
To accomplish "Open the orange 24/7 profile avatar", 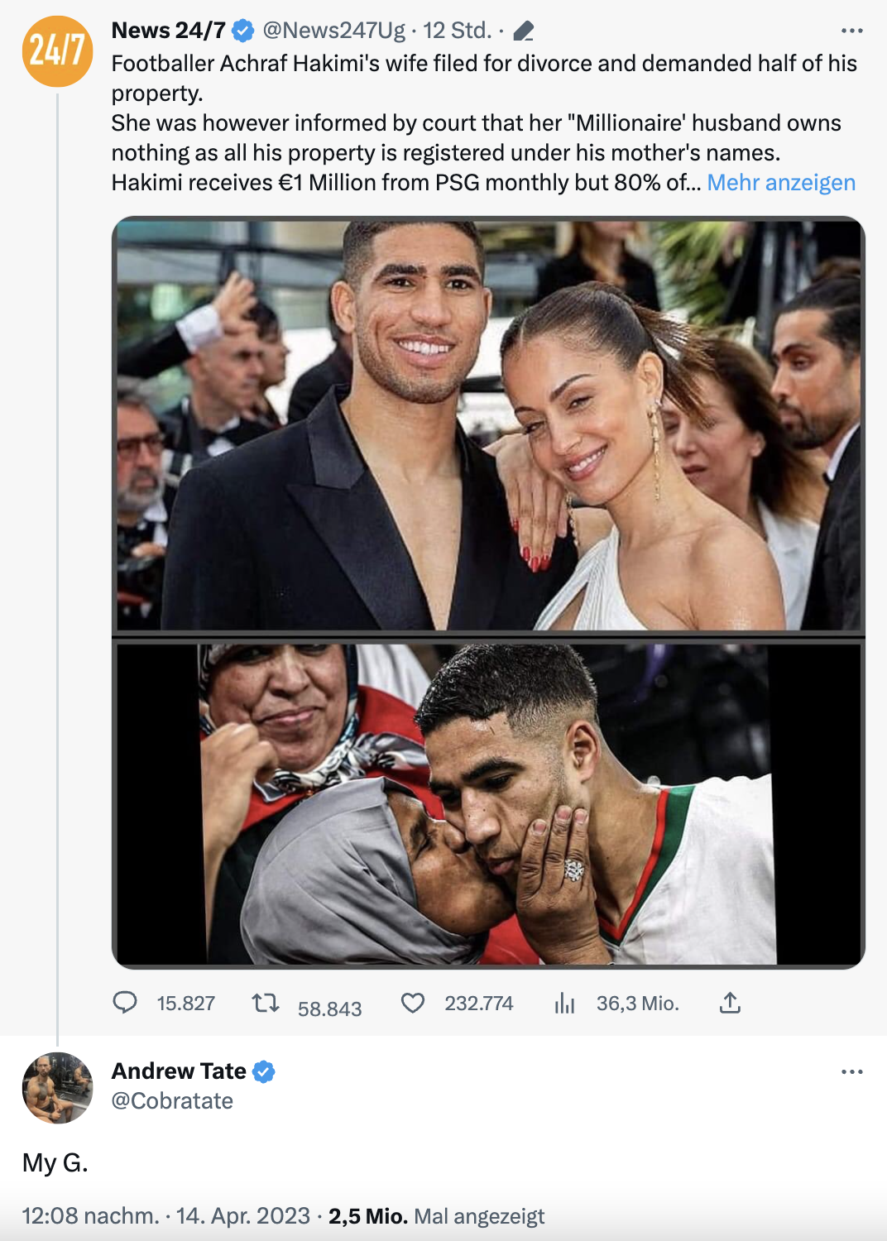I will (57, 51).
